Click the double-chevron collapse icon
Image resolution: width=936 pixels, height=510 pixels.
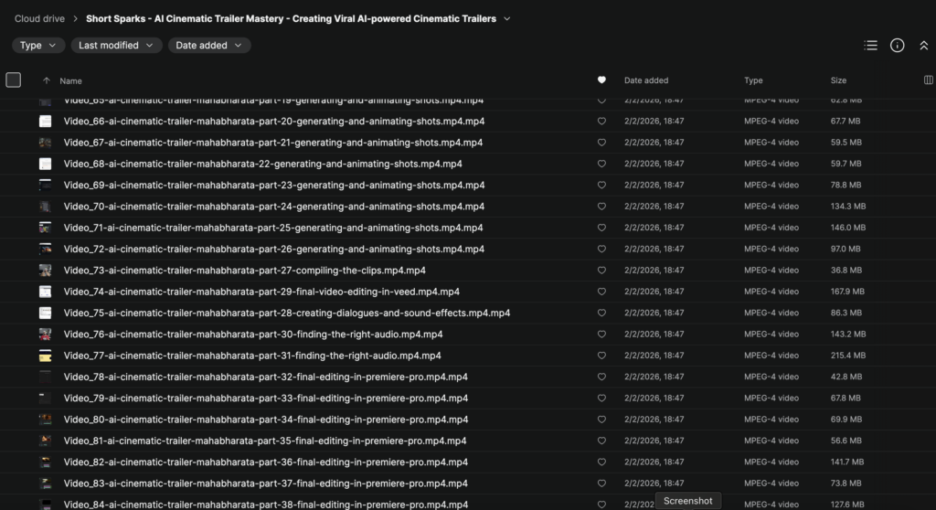pos(923,46)
